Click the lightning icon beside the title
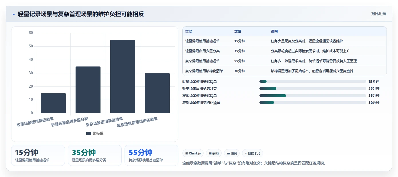Screen dimensions: 398x177 point(13,14)
